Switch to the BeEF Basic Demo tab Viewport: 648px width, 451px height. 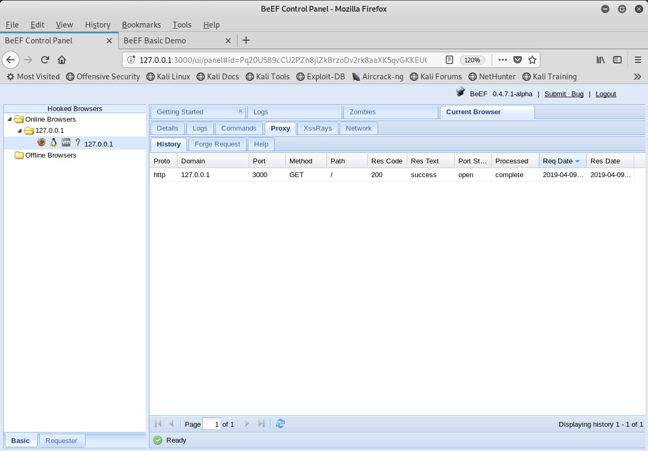pos(177,41)
